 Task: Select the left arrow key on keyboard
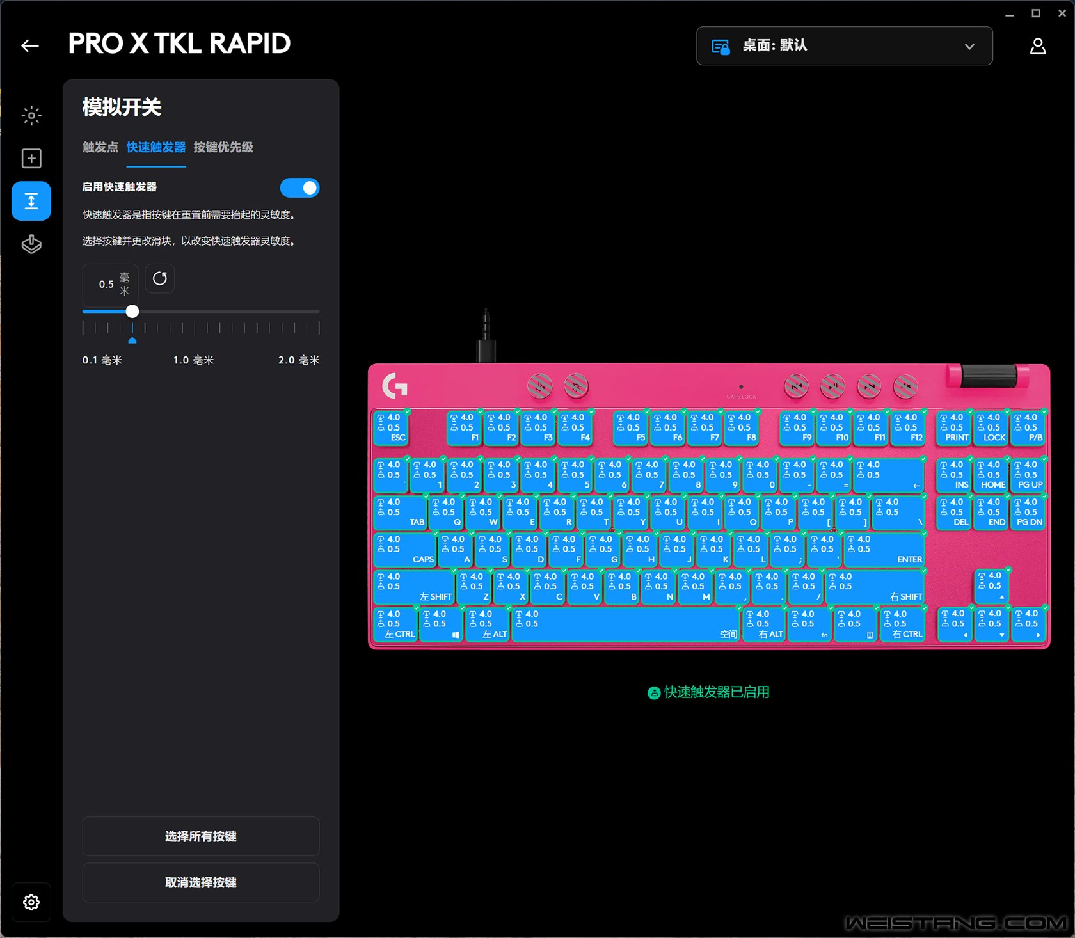[x=955, y=624]
